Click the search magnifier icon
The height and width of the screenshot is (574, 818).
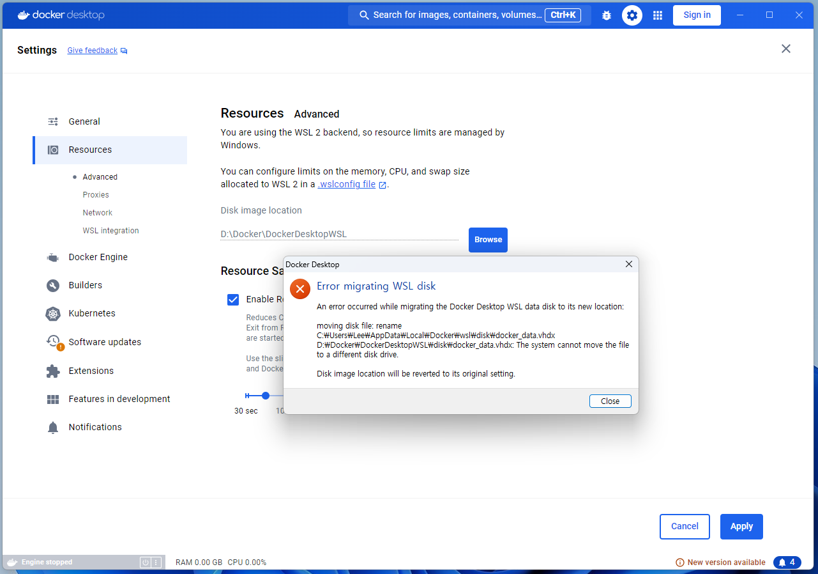click(x=364, y=15)
